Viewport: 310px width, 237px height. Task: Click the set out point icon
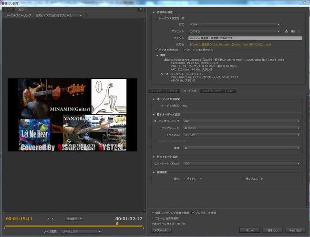click(x=53, y=219)
